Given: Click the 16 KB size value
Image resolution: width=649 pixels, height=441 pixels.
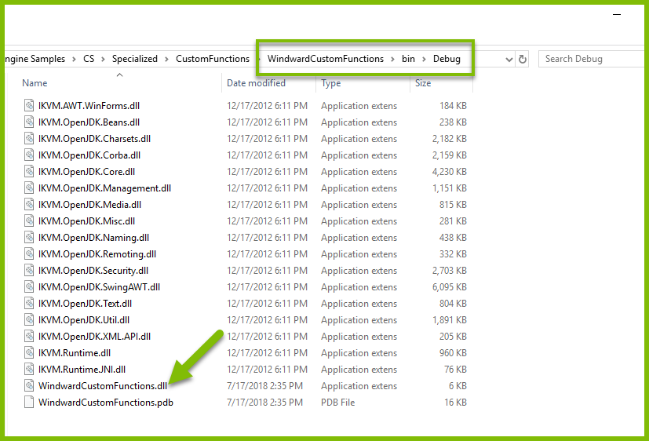Looking at the screenshot, I should tap(455, 403).
